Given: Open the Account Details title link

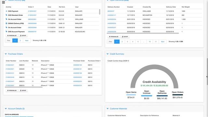Looking at the screenshot, I should (x=16, y=109).
